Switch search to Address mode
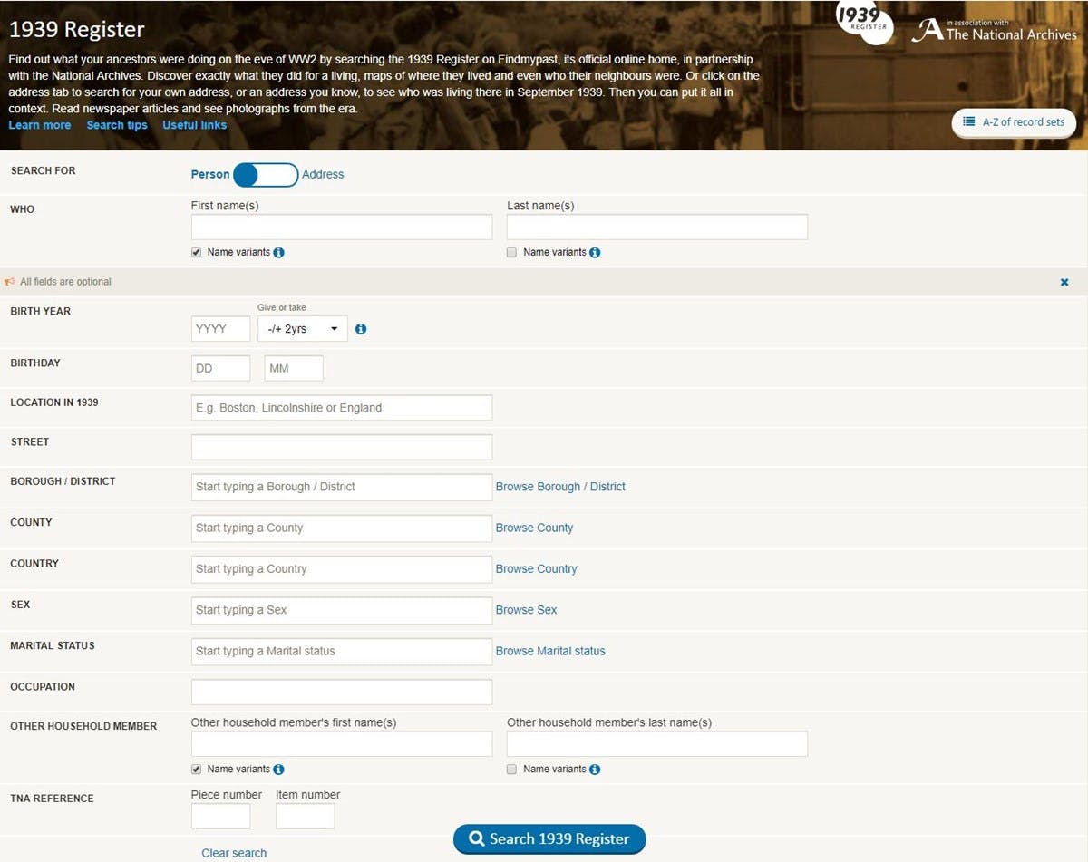The image size is (1088, 862). [x=323, y=175]
